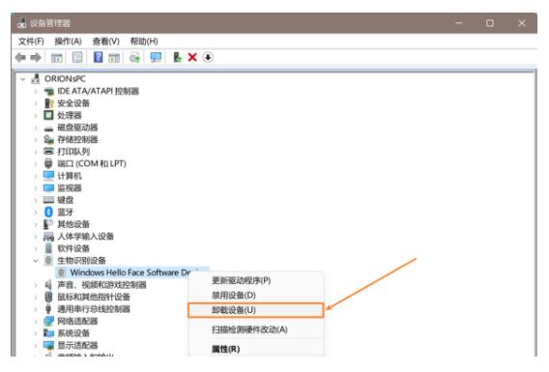Open the 查看(V) menu
Screen dimensions: 549x372
click(105, 42)
